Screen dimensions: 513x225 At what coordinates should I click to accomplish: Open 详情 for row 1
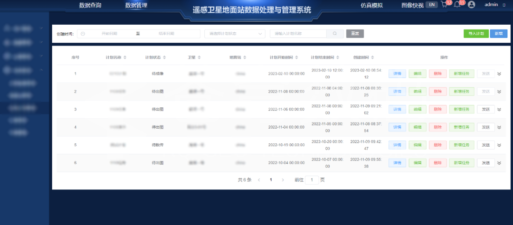397,74
